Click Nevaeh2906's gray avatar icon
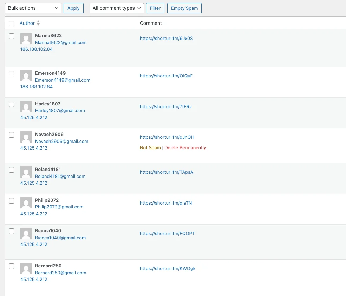 (x=26, y=137)
